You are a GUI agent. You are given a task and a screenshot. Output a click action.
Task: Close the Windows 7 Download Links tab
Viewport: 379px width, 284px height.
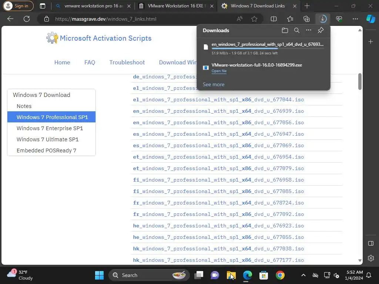[295, 6]
